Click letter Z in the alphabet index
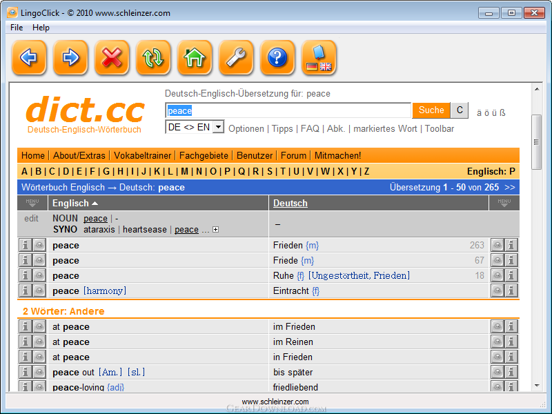 point(366,171)
